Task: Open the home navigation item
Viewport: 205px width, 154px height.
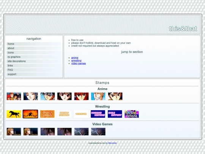Action: point(34,44)
